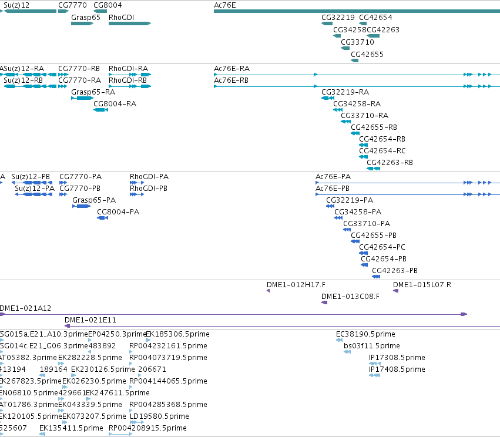Click the CG42655 gene label
Image resolution: width=500 pixels, height=437 pixels.
(x=367, y=54)
